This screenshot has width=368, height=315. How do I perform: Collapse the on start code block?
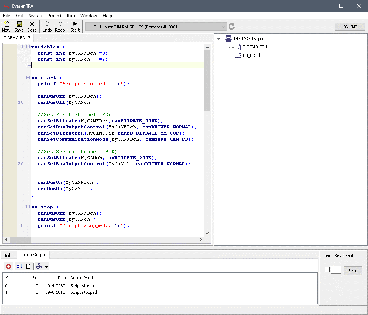coord(28,78)
